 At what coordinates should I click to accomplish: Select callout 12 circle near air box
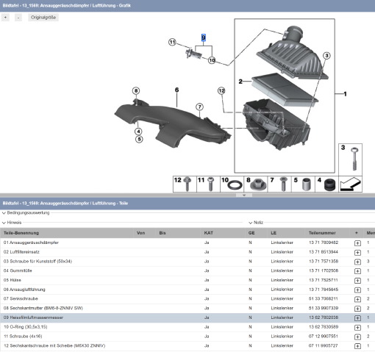[x=221, y=91]
